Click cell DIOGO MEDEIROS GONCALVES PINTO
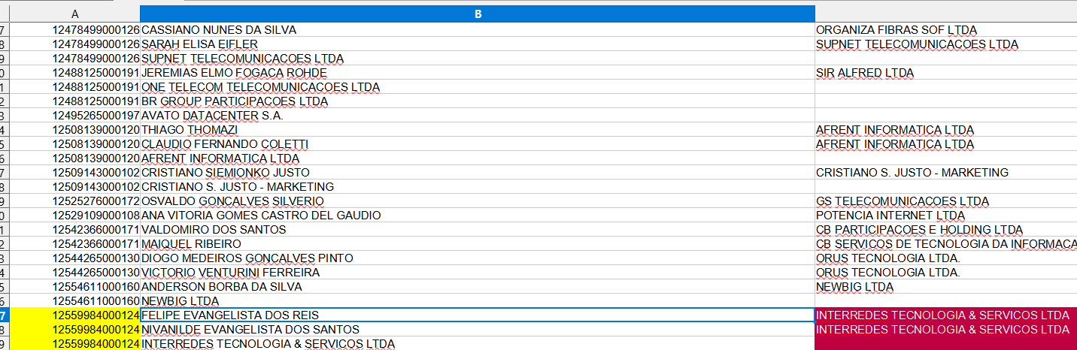 click(x=478, y=258)
